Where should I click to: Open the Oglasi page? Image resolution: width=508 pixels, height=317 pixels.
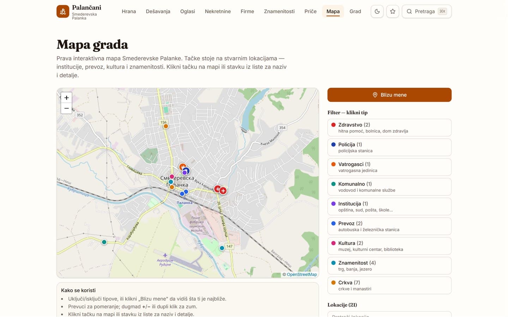(x=188, y=11)
